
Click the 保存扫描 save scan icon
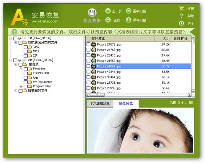(x=129, y=20)
